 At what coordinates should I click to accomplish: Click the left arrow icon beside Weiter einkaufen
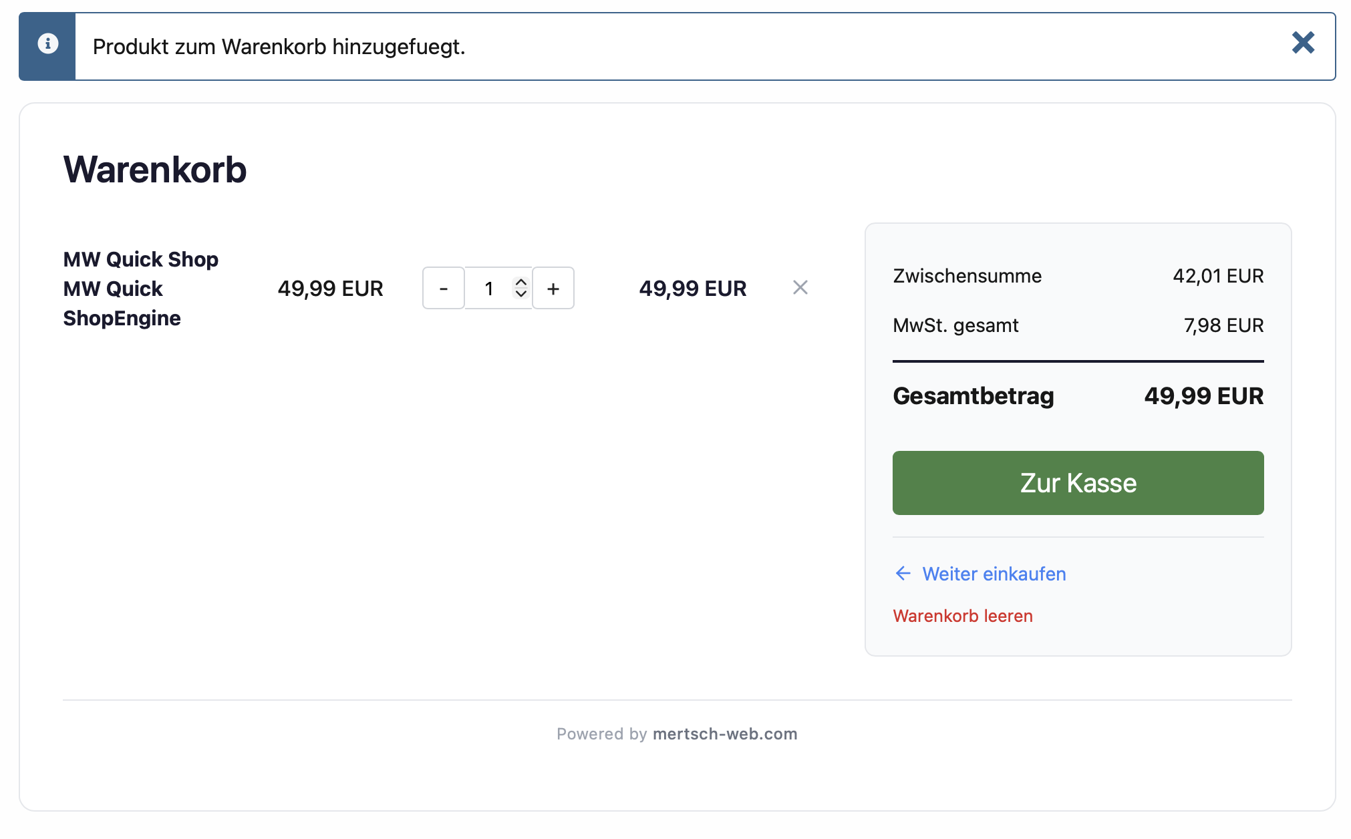(x=903, y=573)
